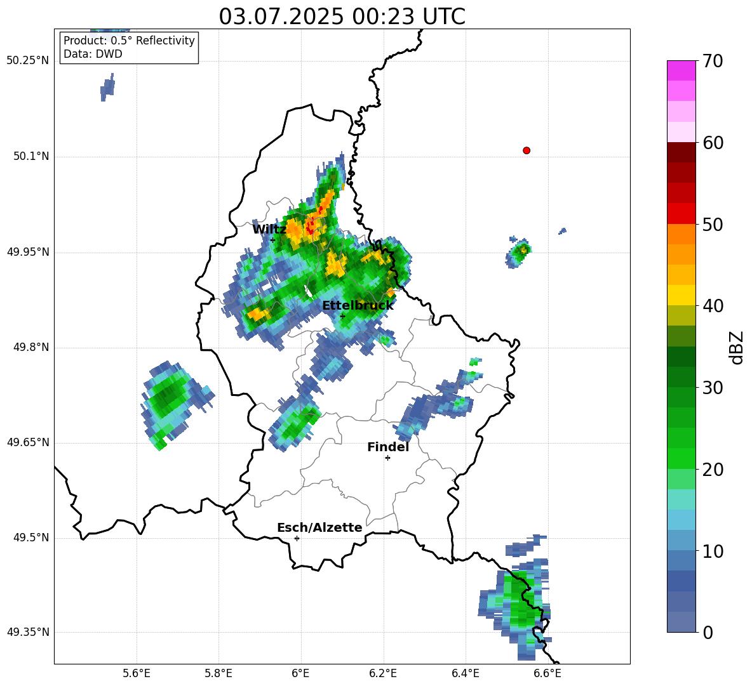Click the 49.65°N latitude label
The image size is (752, 686).
point(28,442)
